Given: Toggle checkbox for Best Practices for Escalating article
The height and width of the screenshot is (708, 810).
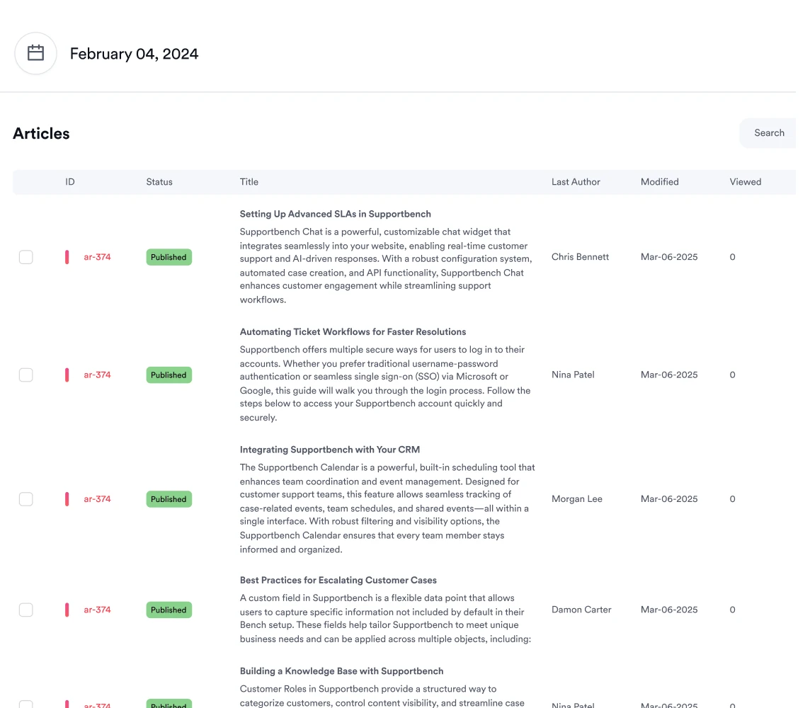Looking at the screenshot, I should (x=26, y=610).
